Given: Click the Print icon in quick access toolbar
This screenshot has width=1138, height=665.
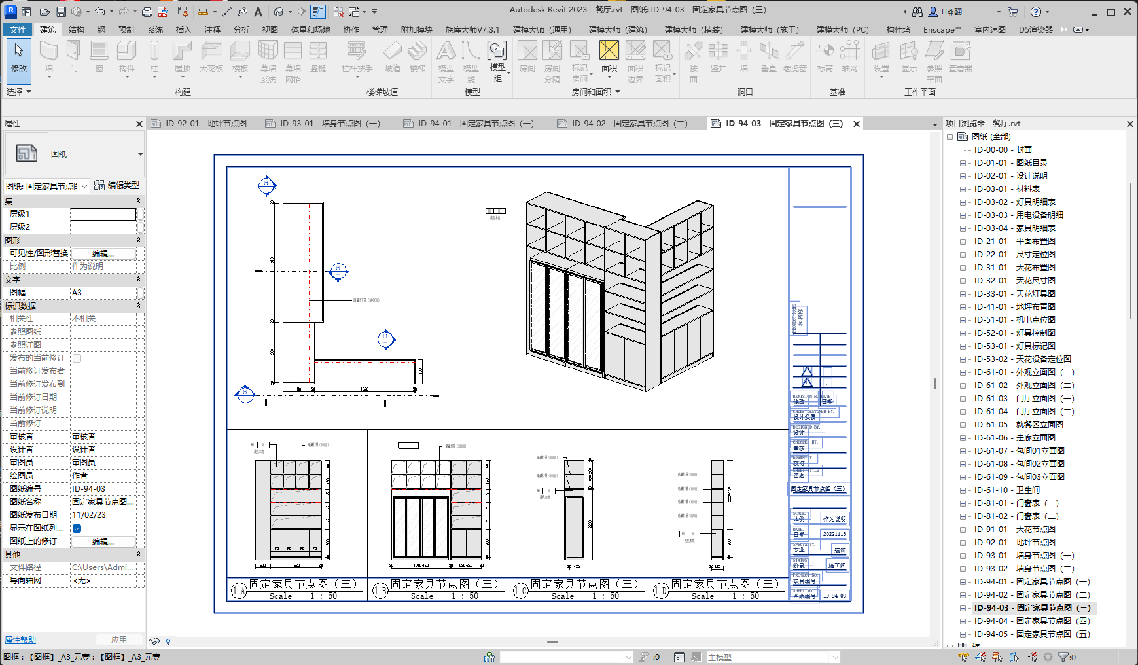Looking at the screenshot, I should coord(147,12).
